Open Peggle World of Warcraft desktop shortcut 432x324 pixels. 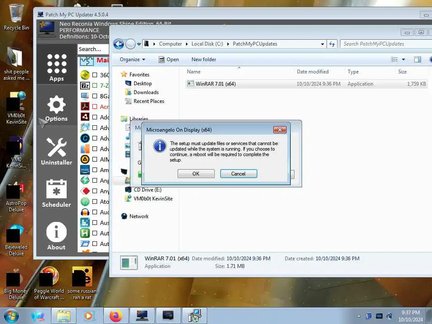point(49,284)
